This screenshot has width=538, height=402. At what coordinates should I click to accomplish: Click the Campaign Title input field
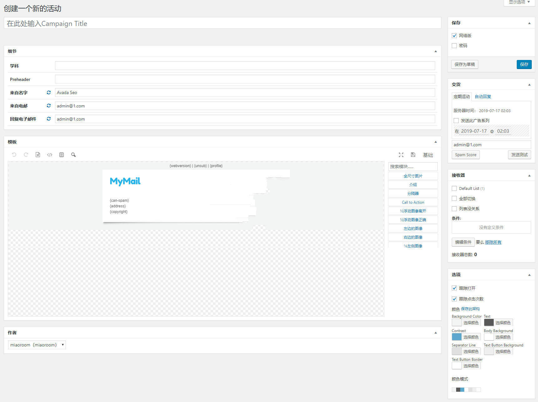[222, 23]
